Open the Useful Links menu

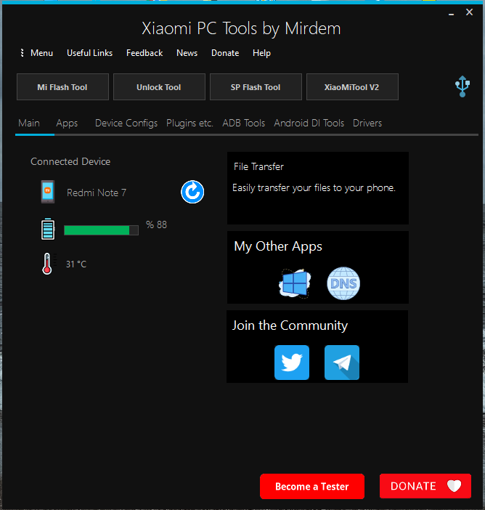pyautogui.click(x=90, y=53)
